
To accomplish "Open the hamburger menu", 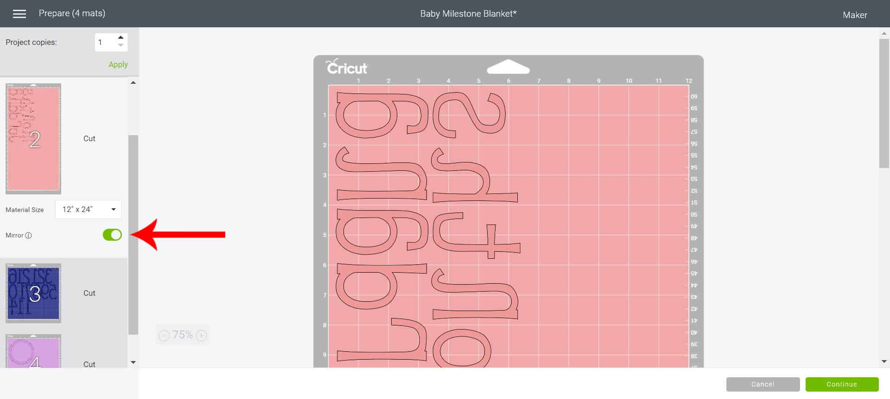I will pos(19,14).
